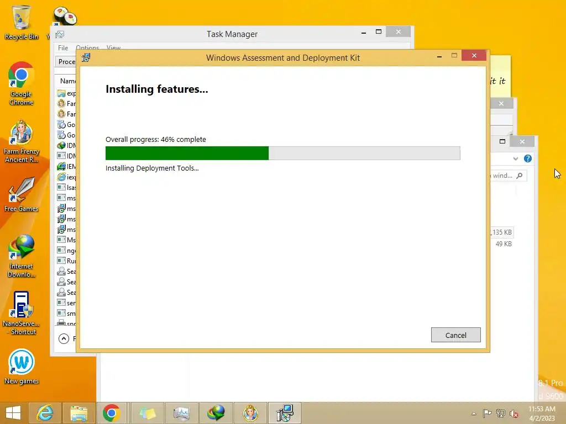
Task: Open the File menu in Task Manager
Action: click(x=63, y=47)
